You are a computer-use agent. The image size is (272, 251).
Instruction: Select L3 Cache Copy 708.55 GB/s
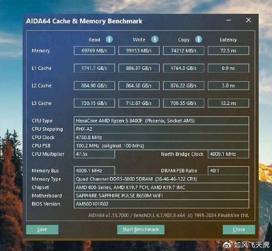coord(183,103)
